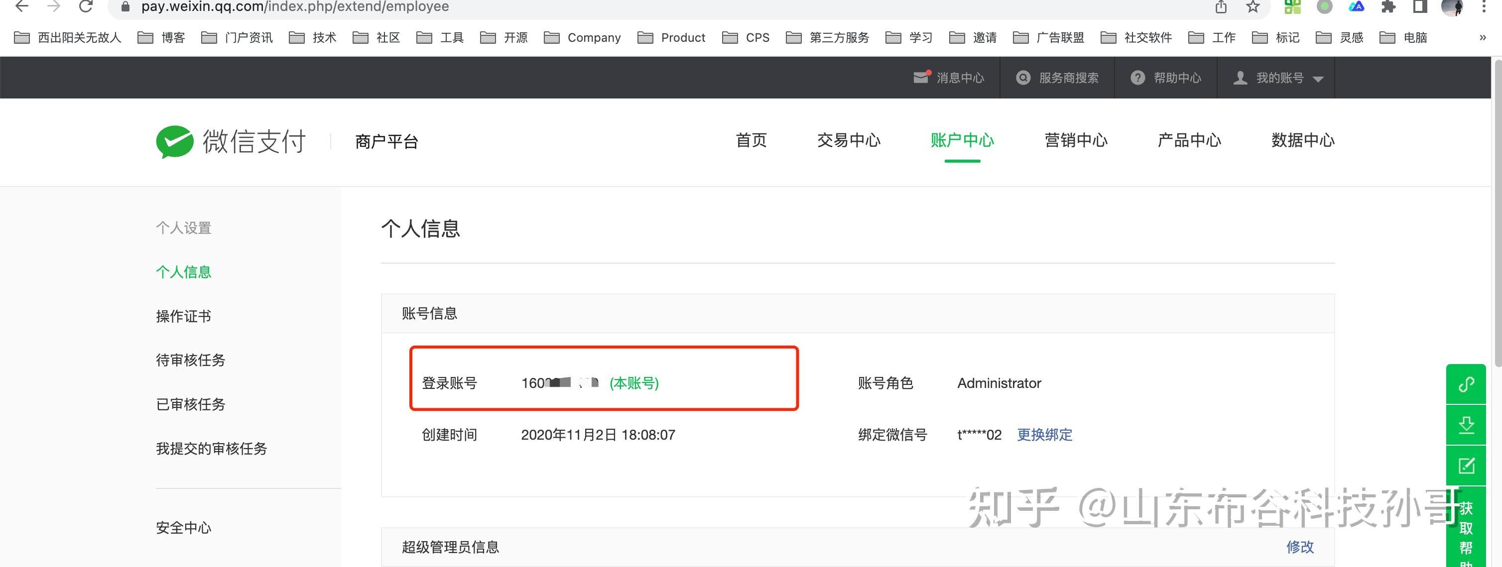Screen dimensions: 1502x567
Task: Bookmark page with the star icon
Action: tap(1252, 7)
